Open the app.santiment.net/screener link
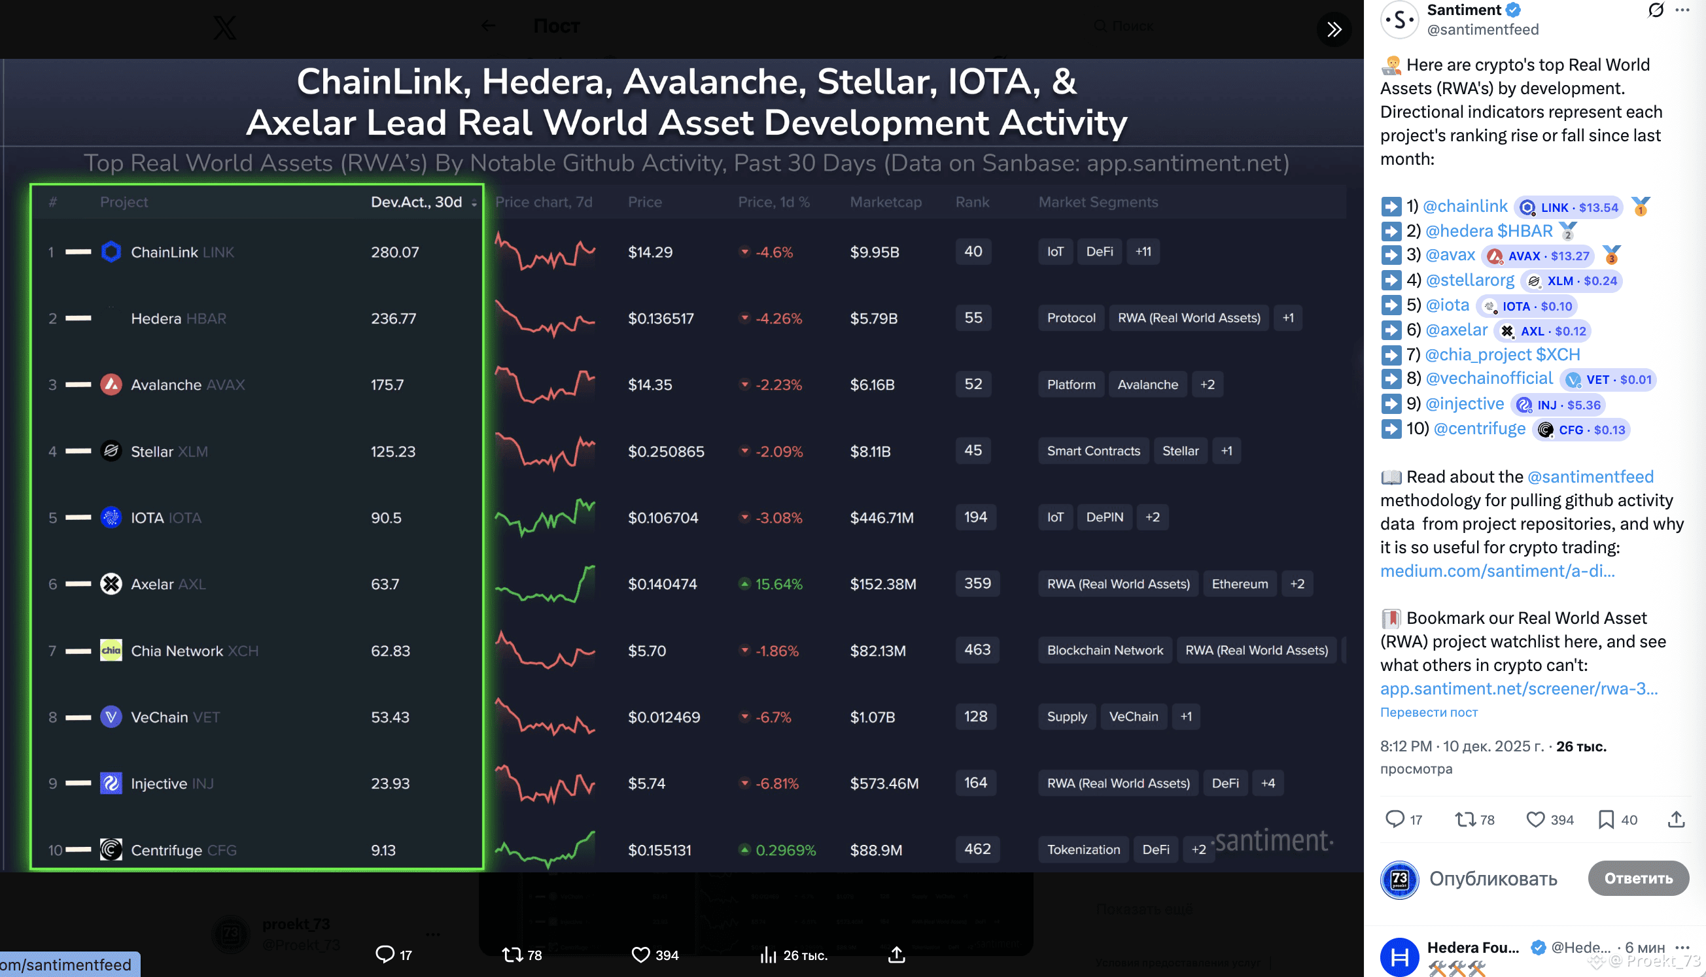Image resolution: width=1706 pixels, height=977 pixels. pyautogui.click(x=1518, y=689)
